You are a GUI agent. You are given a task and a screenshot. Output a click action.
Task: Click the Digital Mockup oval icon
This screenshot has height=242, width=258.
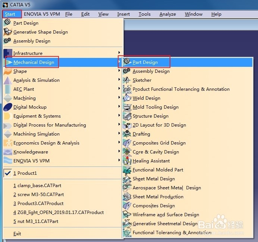tap(8, 107)
